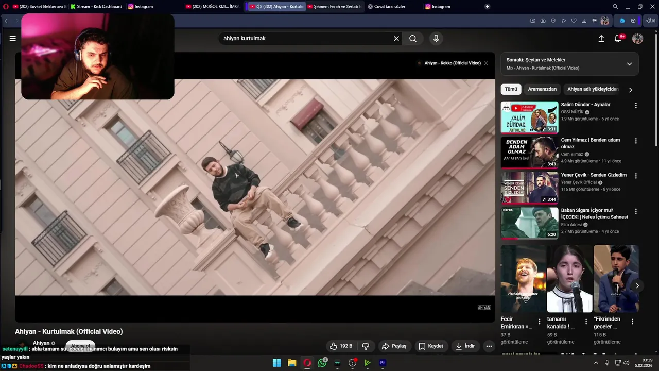Image resolution: width=659 pixels, height=371 pixels.
Task: Save the video with Kaydet button
Action: 431,346
